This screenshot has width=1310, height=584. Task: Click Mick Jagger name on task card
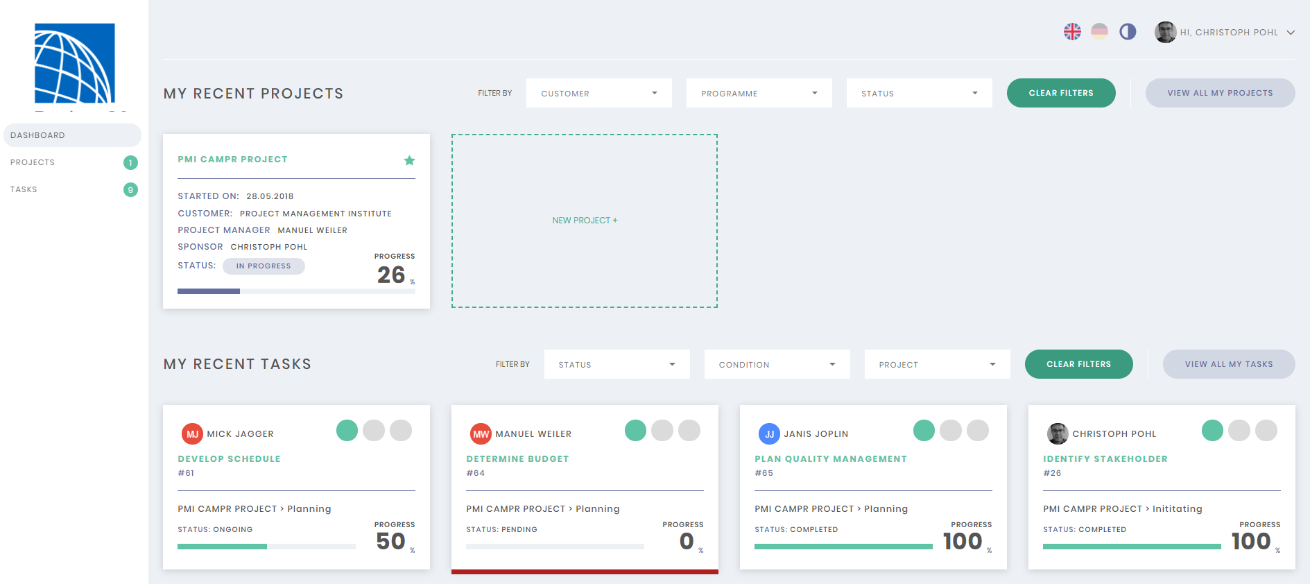[x=241, y=434]
